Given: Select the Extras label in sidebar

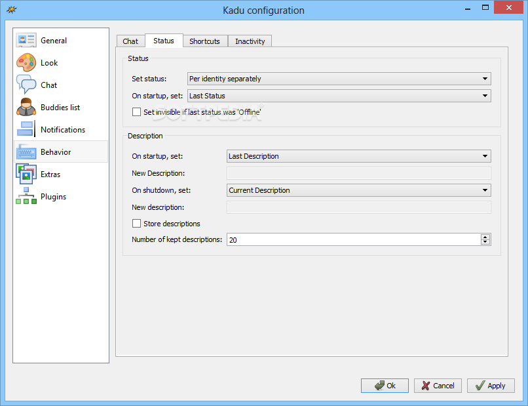Looking at the screenshot, I should (x=50, y=174).
